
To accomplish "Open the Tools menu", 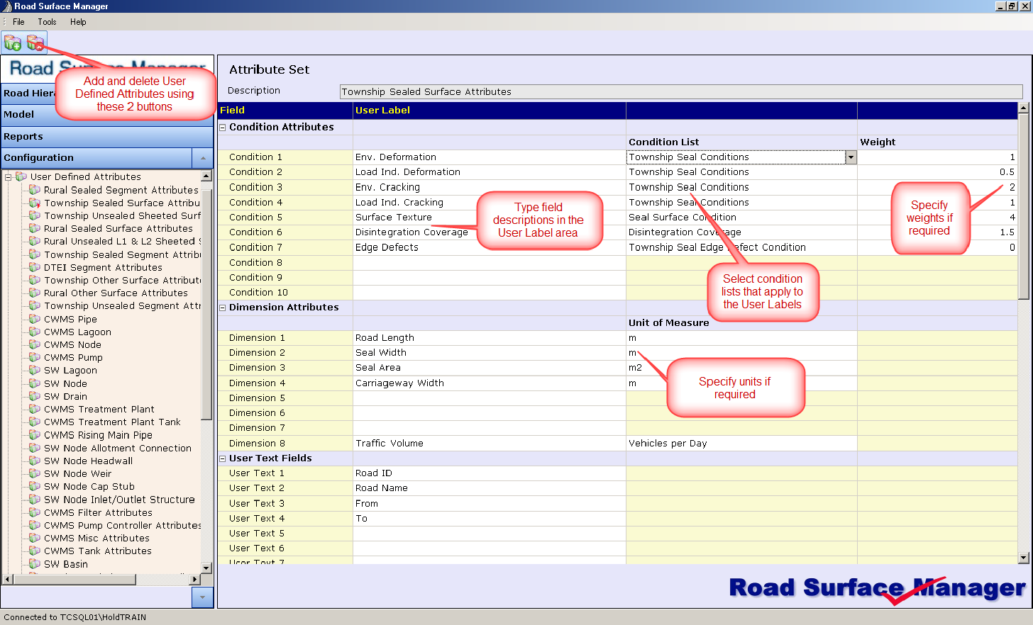I will (47, 22).
